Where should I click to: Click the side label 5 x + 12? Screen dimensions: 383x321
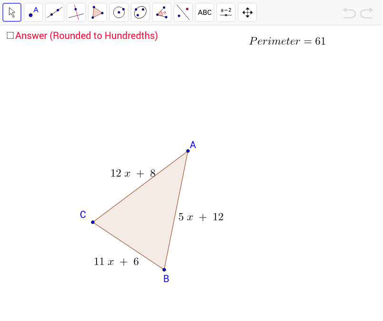coord(201,217)
